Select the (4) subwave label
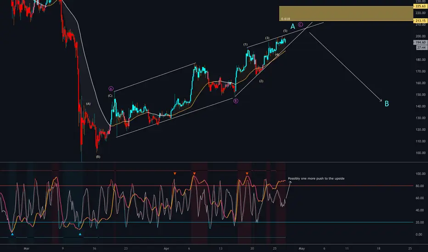Image resolution: width=428 pixels, height=252 pixels. 277,55
